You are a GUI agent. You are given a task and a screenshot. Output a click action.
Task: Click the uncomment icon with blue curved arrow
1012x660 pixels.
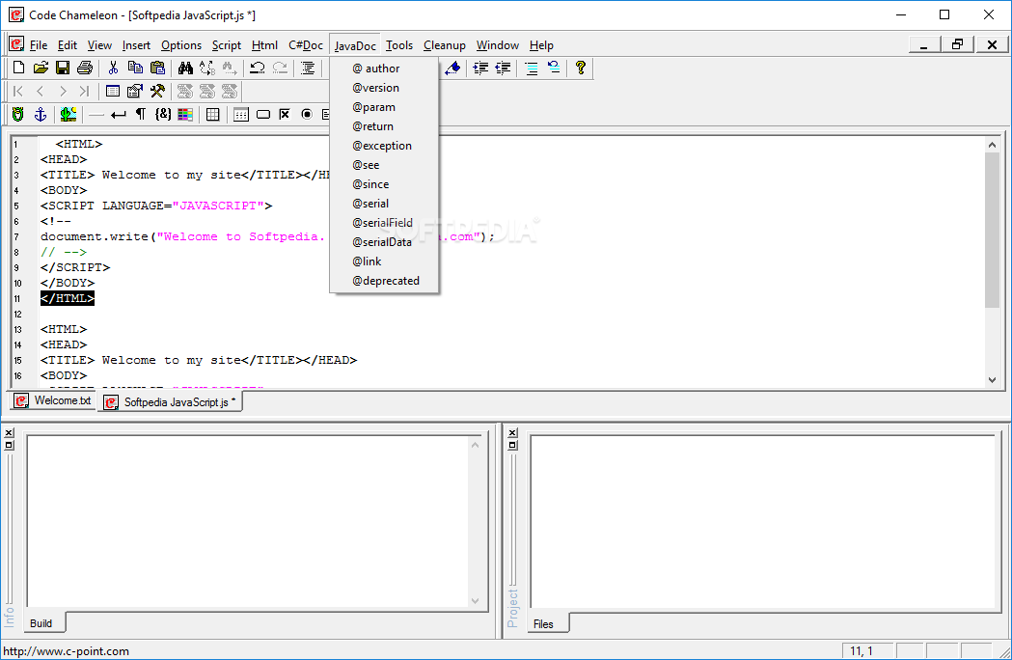coord(553,68)
